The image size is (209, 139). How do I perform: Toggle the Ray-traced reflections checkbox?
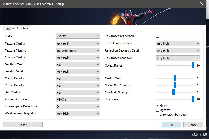157,36
